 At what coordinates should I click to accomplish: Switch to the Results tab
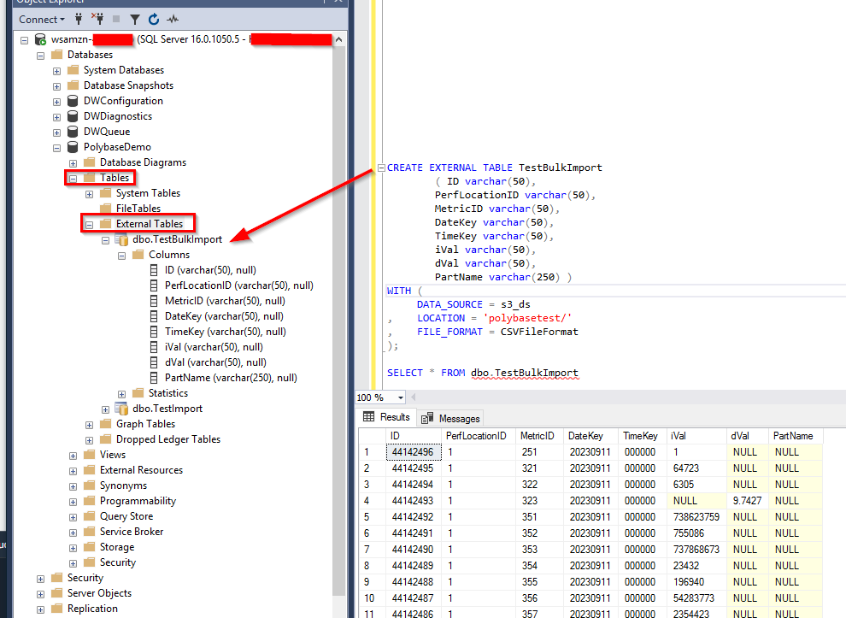pos(387,417)
